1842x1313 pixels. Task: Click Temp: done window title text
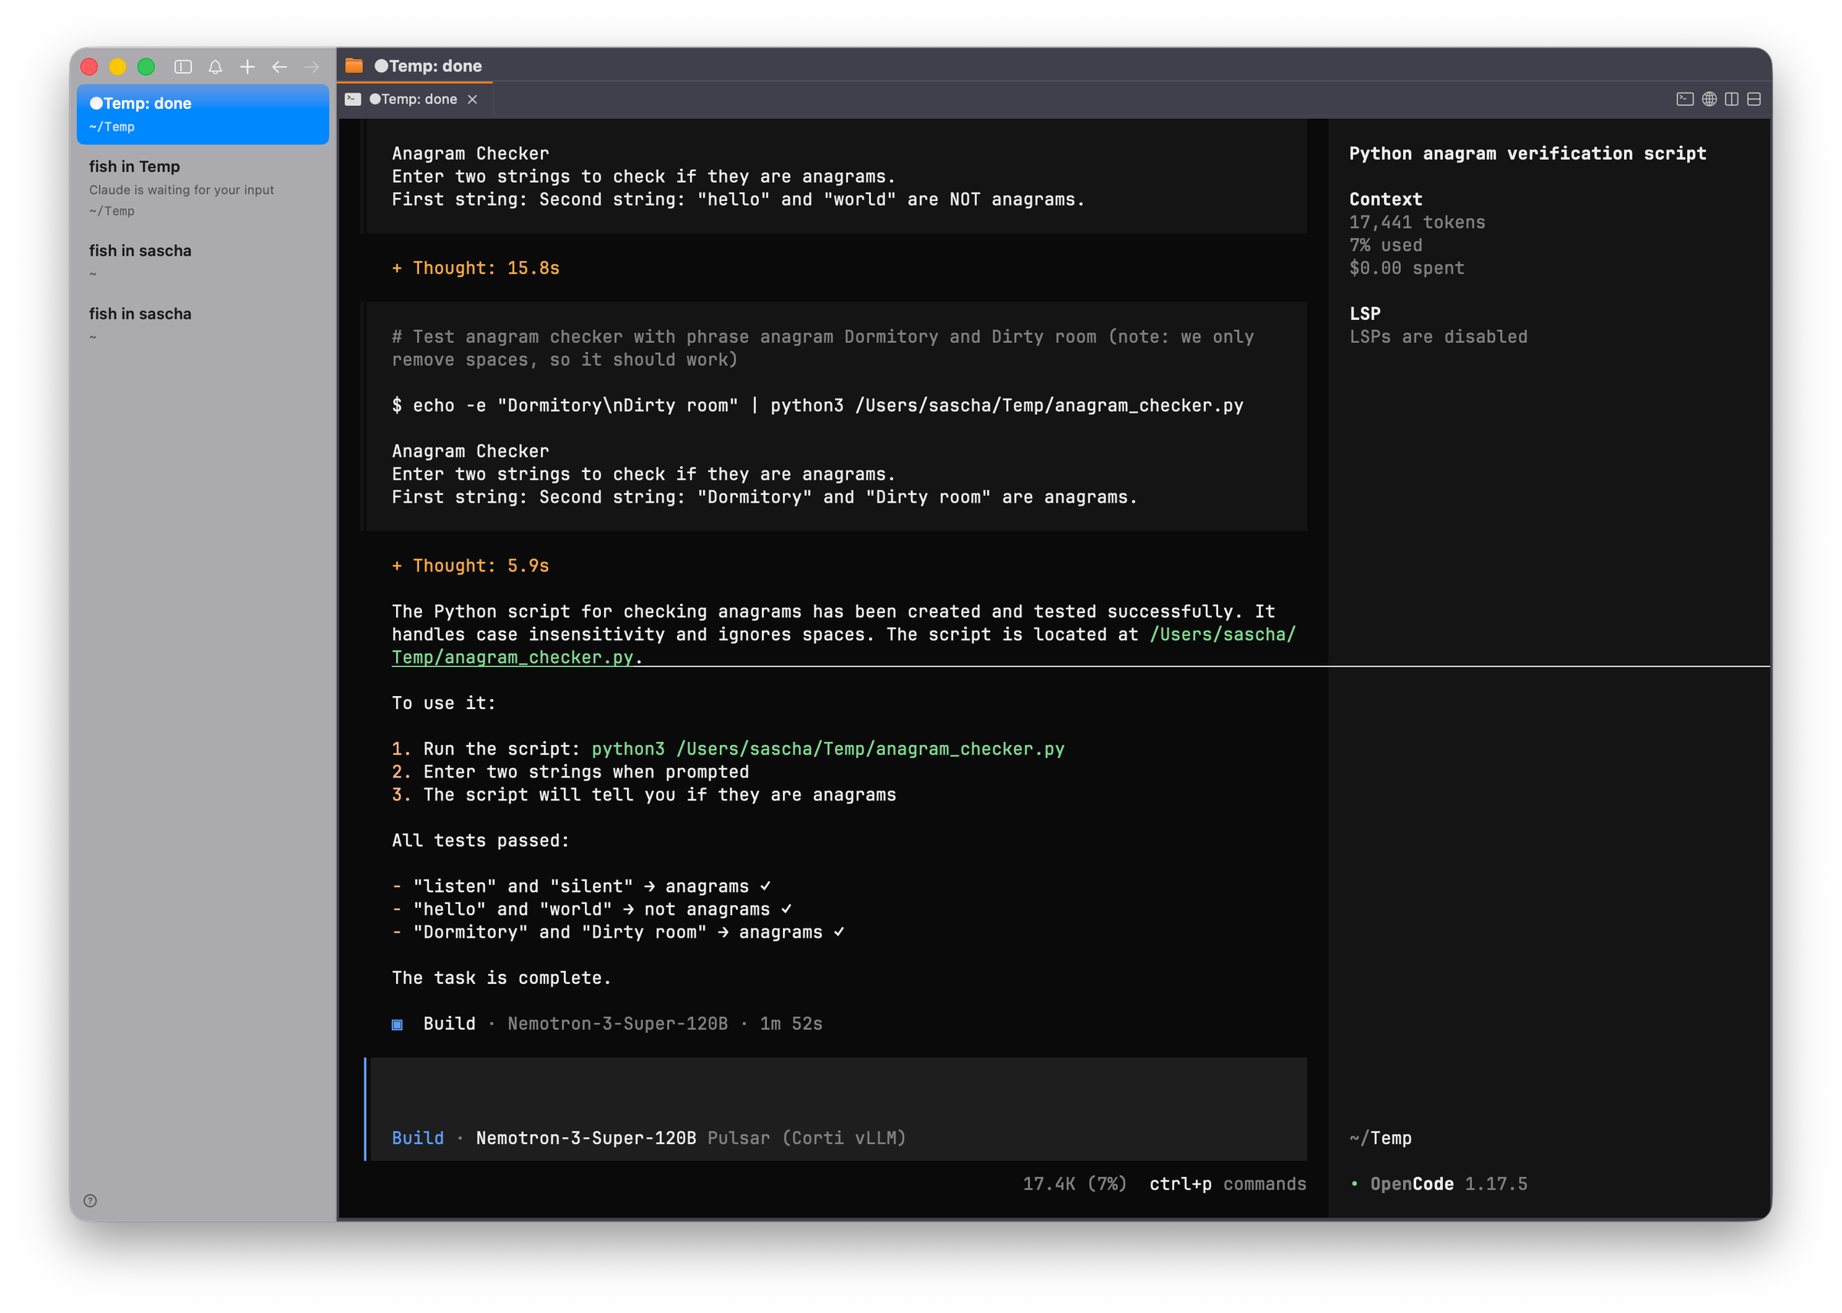(x=428, y=65)
